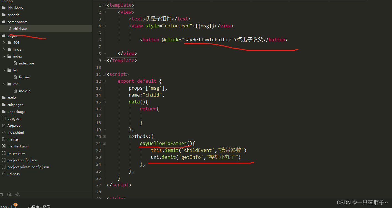392x208 pixels.
Task: Fold the script block at line 11
Action: coord(104,74)
